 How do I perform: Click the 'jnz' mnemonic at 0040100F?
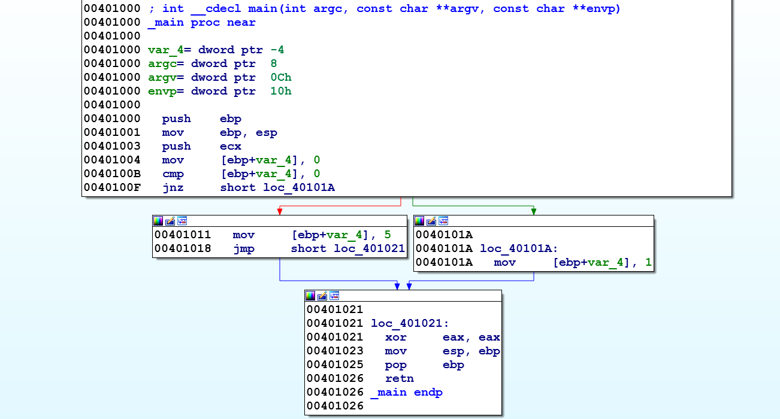(173, 188)
